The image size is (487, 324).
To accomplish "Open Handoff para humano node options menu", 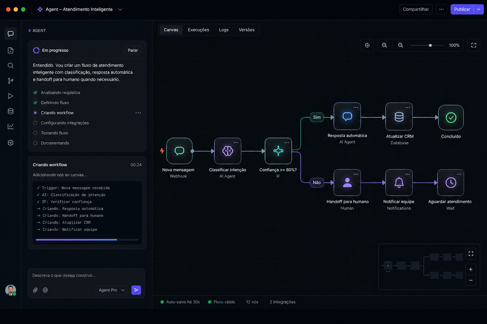I will tap(356, 174).
